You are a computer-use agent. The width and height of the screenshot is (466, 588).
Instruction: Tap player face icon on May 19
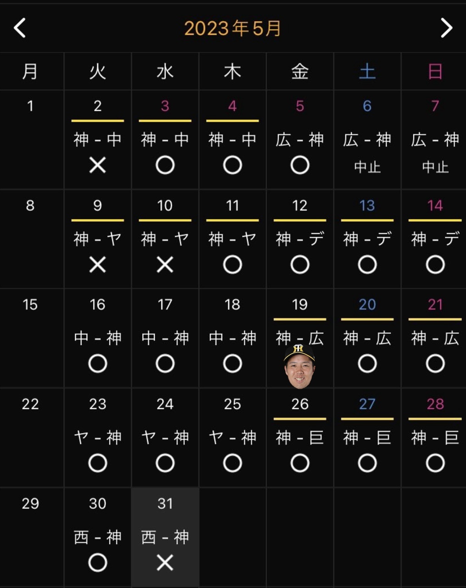pyautogui.click(x=300, y=367)
